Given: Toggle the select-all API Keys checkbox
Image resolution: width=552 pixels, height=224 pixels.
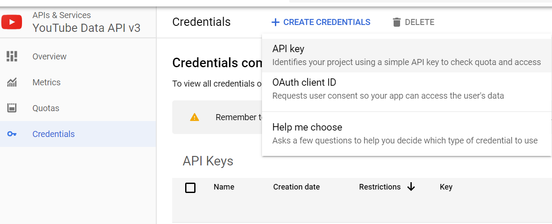Looking at the screenshot, I should (190, 187).
